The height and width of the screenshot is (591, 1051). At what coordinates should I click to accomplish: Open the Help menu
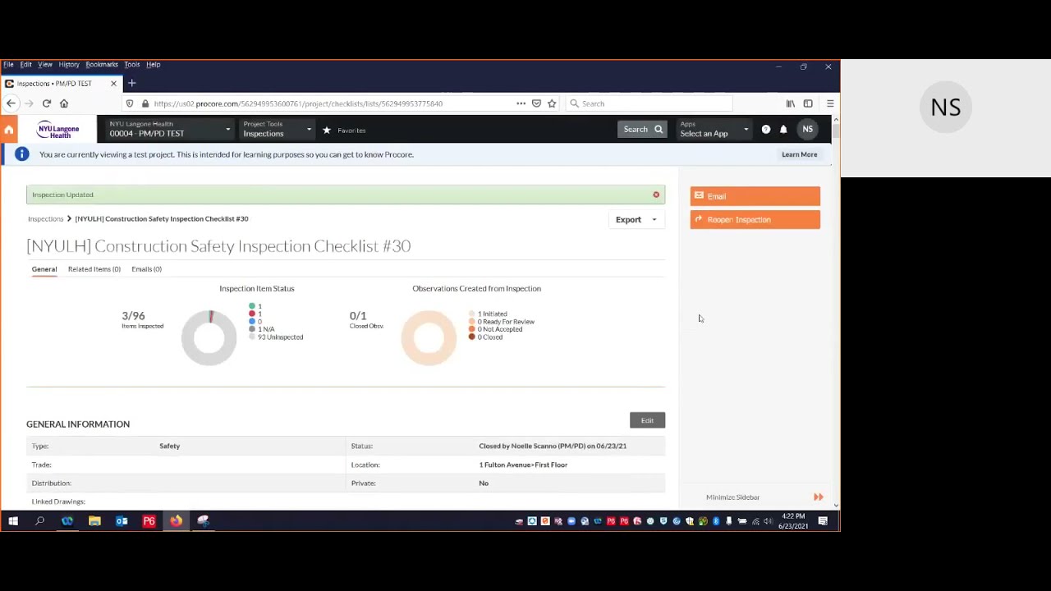154,64
